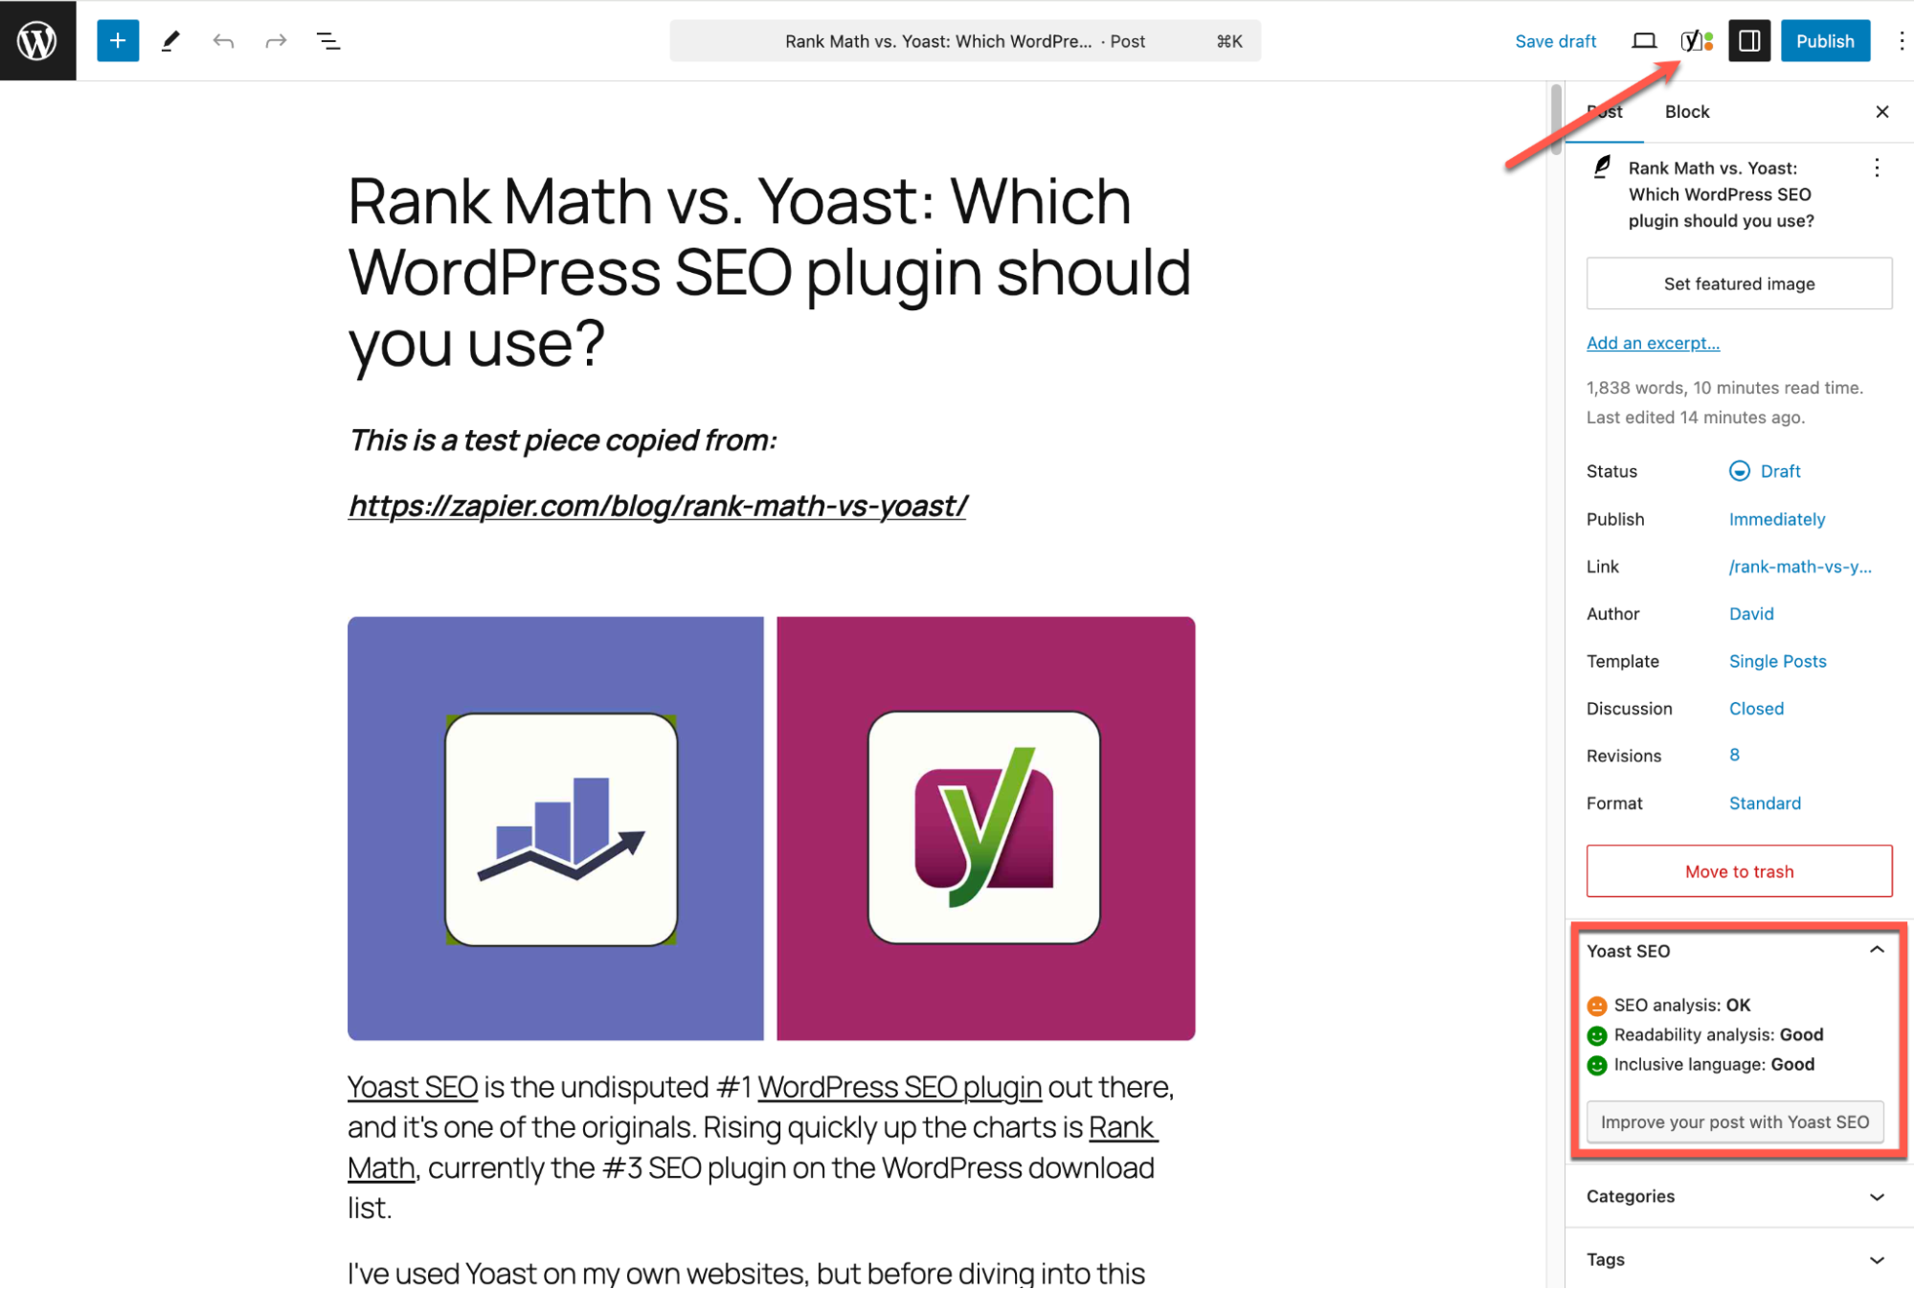Click the WordPress logo icon

(x=37, y=40)
